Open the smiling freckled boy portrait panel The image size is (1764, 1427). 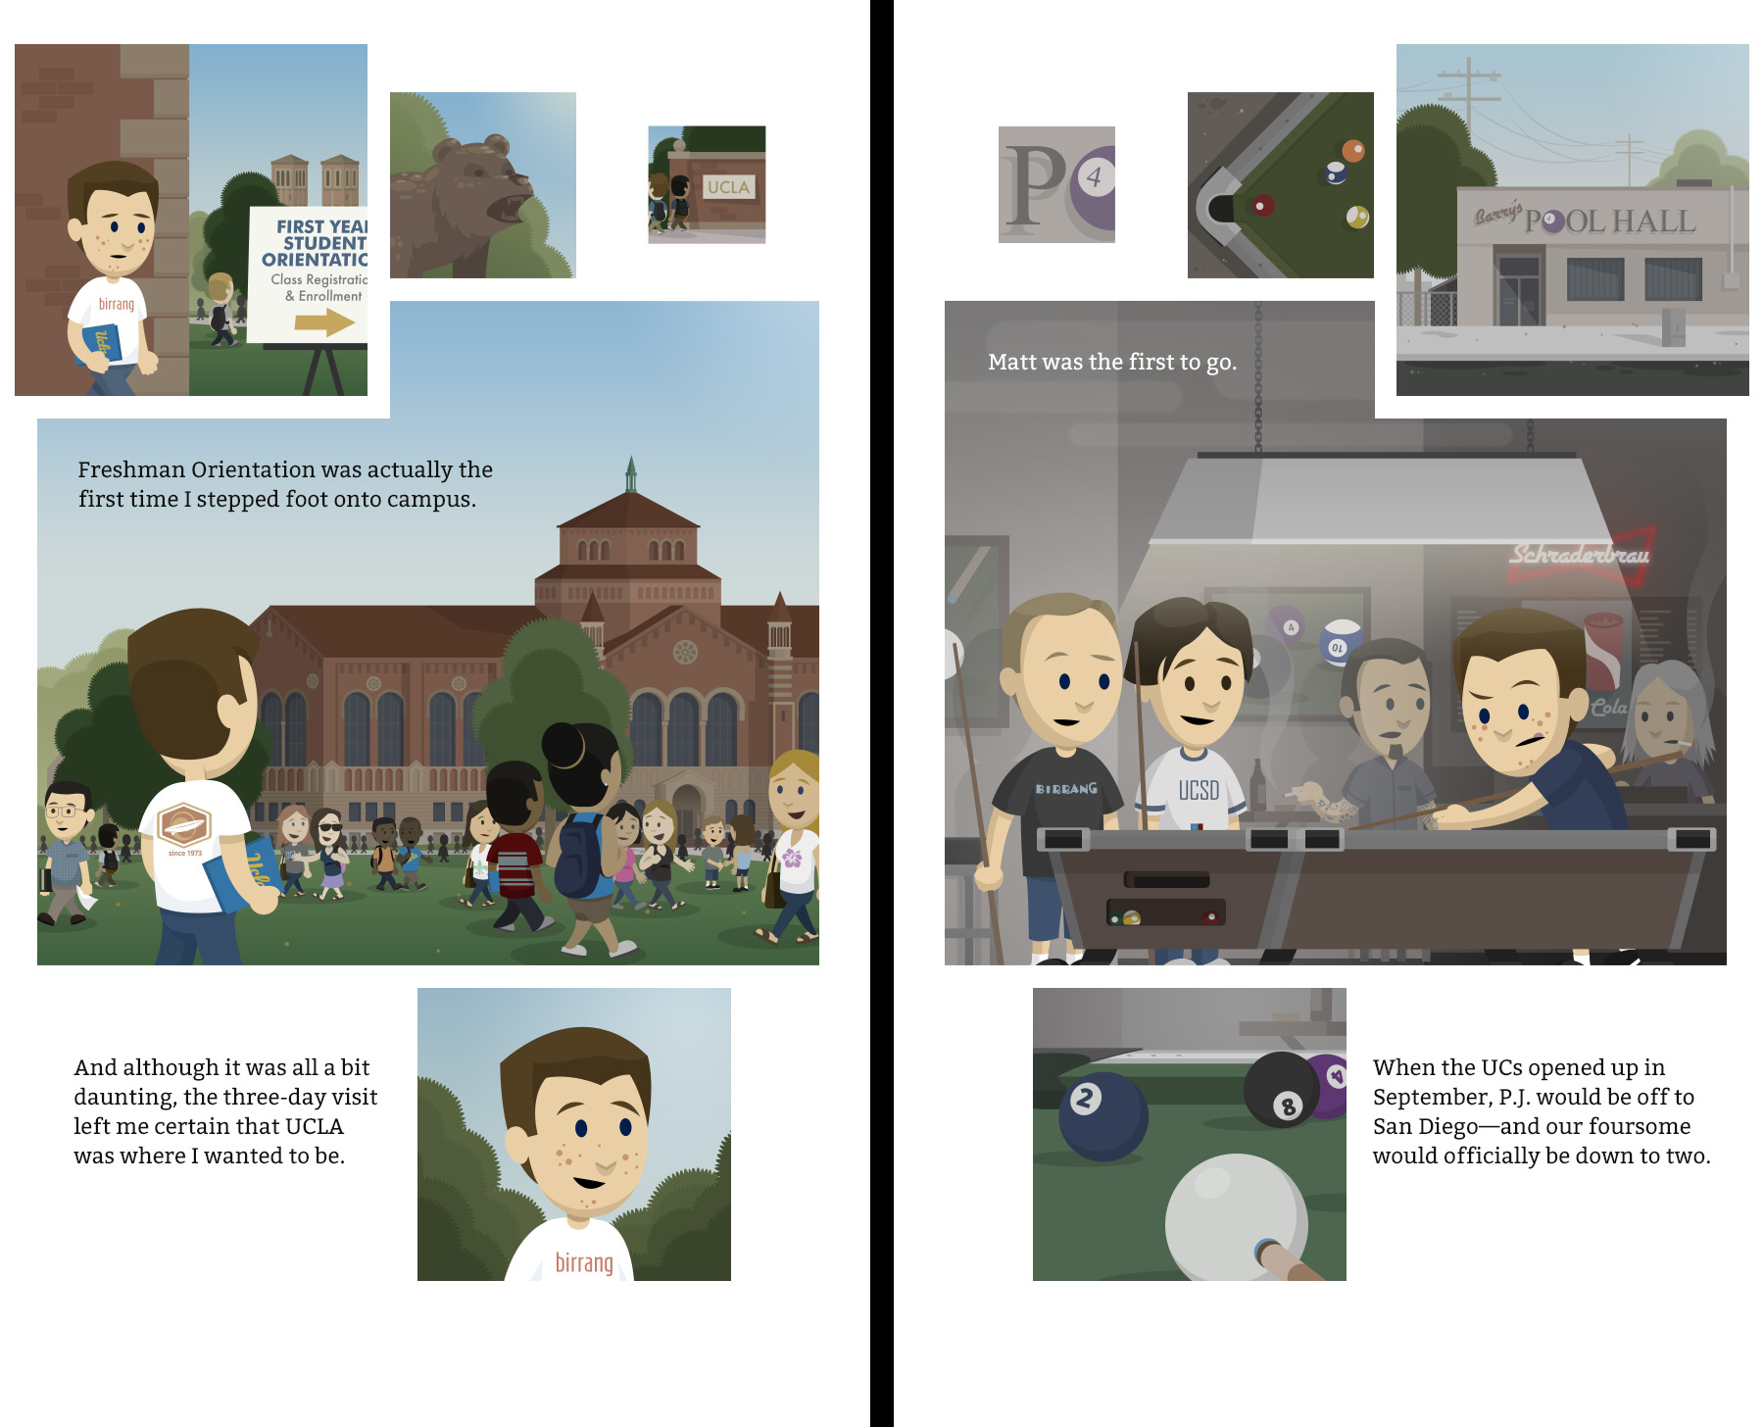pyautogui.click(x=573, y=1134)
